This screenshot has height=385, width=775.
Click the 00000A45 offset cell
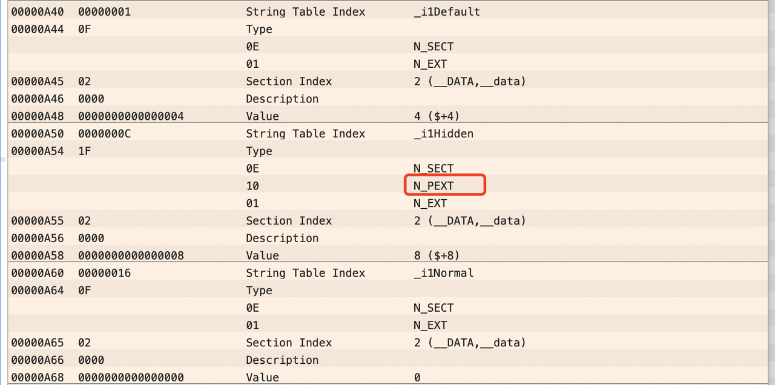point(37,82)
